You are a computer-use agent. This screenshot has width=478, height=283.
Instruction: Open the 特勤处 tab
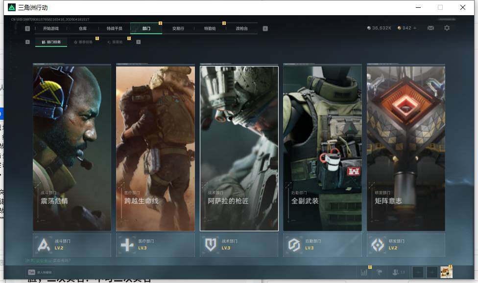[x=210, y=29]
